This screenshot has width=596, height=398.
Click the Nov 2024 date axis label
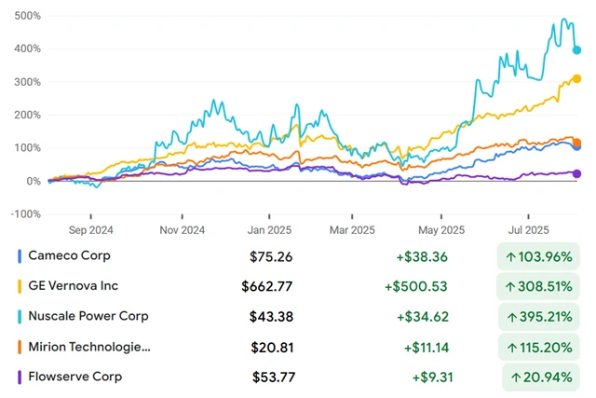point(181,229)
